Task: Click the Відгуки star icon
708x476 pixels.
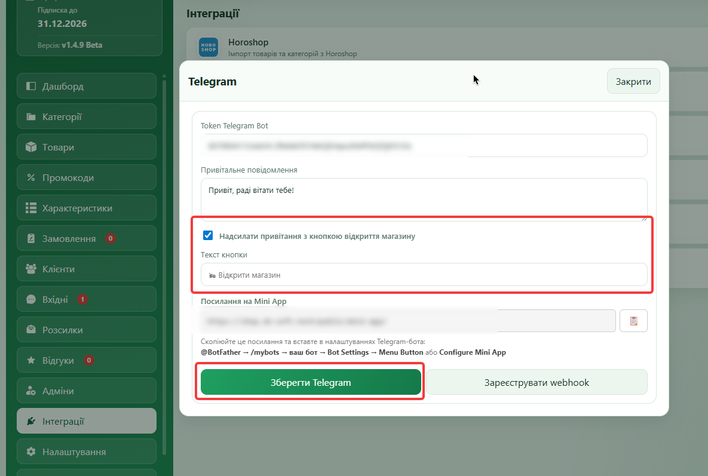Action: point(30,360)
